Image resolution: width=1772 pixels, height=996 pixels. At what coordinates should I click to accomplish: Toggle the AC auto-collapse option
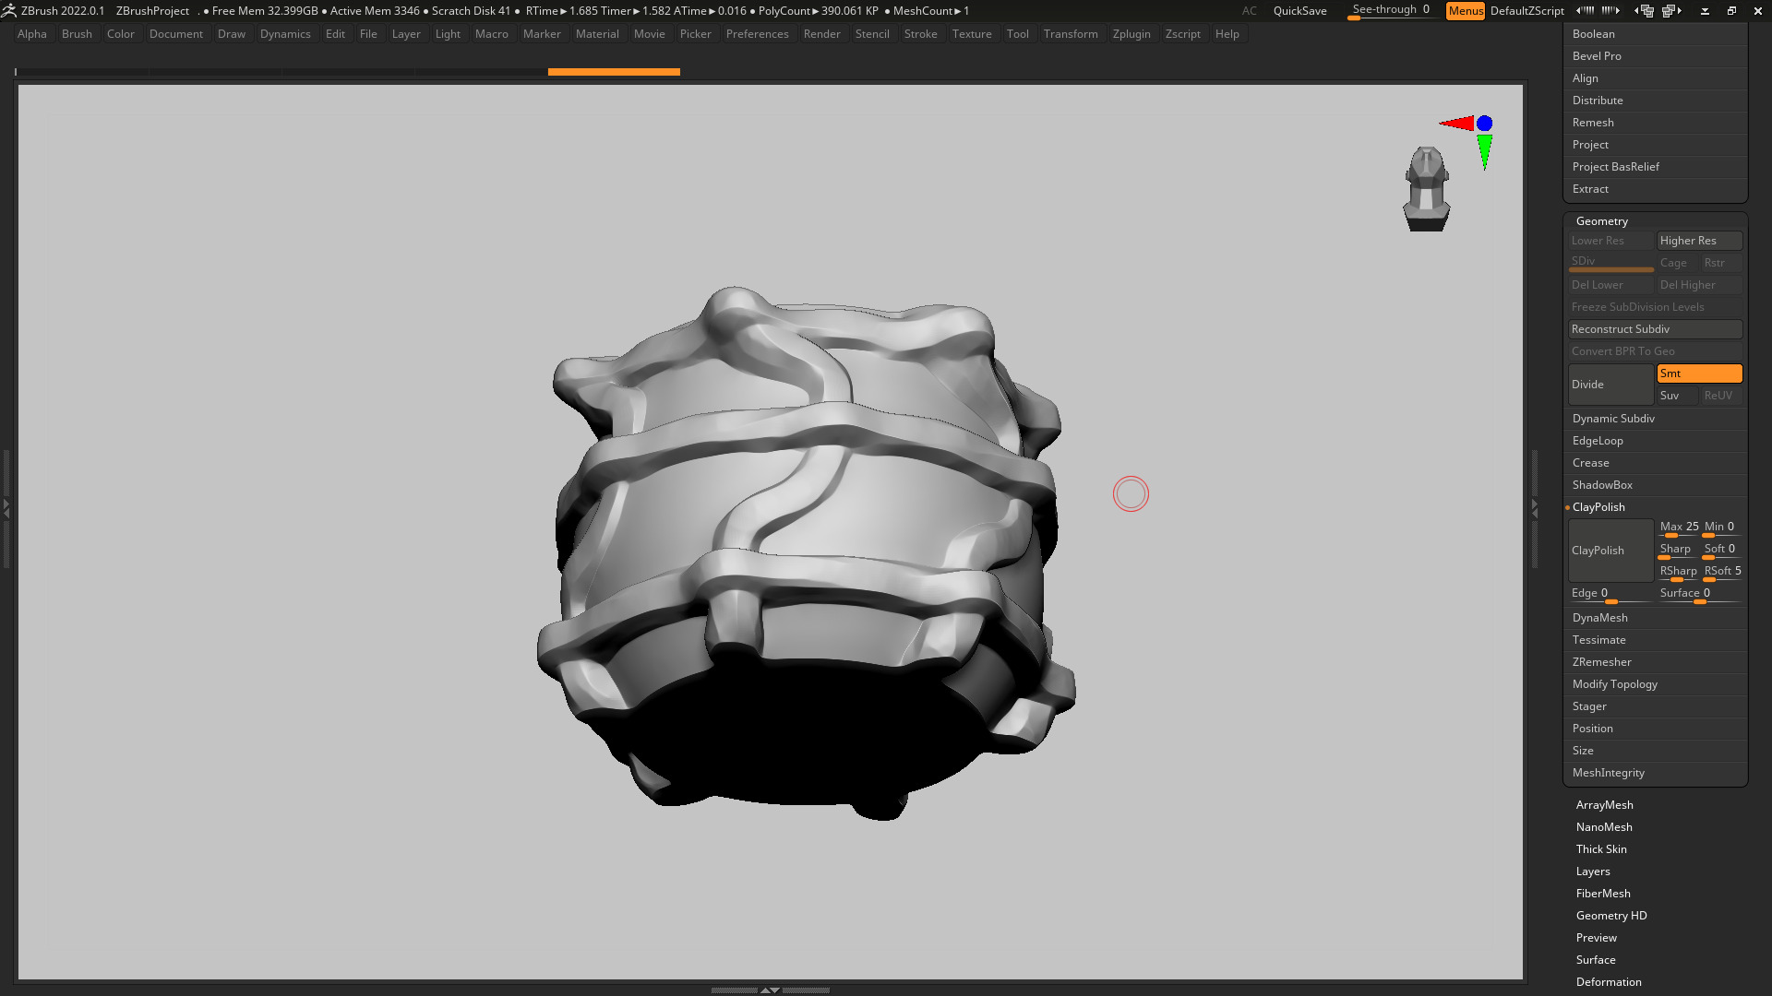[1249, 10]
